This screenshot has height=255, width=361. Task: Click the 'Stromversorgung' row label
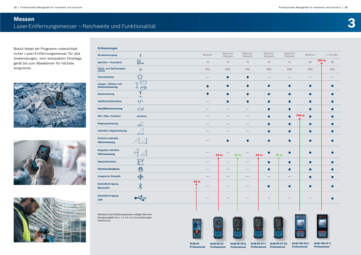(x=107, y=55)
